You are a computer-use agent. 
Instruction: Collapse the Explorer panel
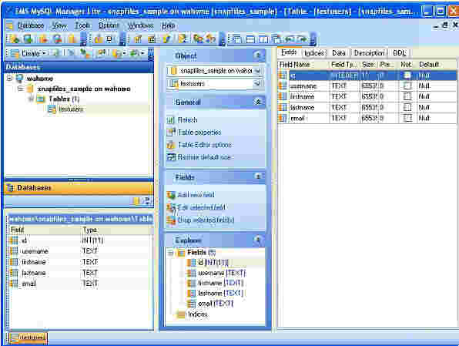coord(258,240)
